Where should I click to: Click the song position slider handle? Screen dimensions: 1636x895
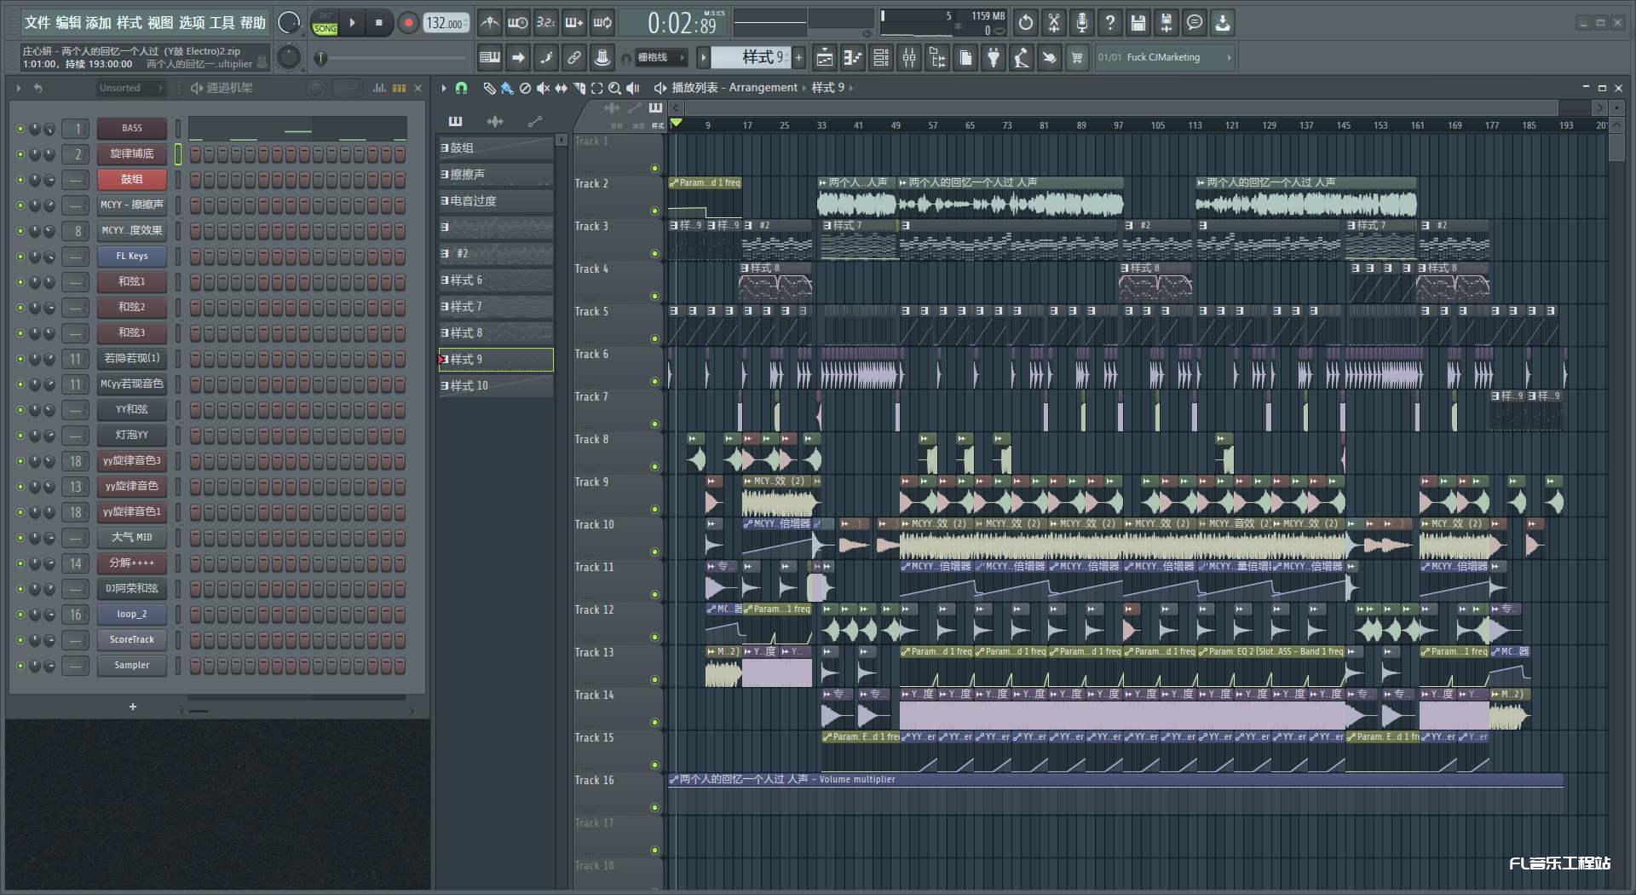click(x=321, y=58)
